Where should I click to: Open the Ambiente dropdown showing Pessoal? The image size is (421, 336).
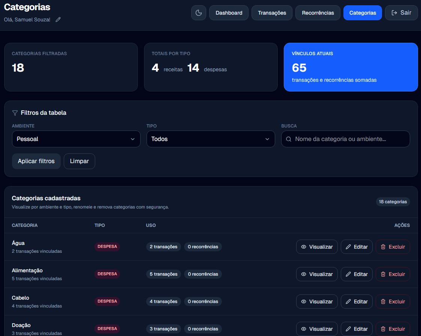(76, 139)
